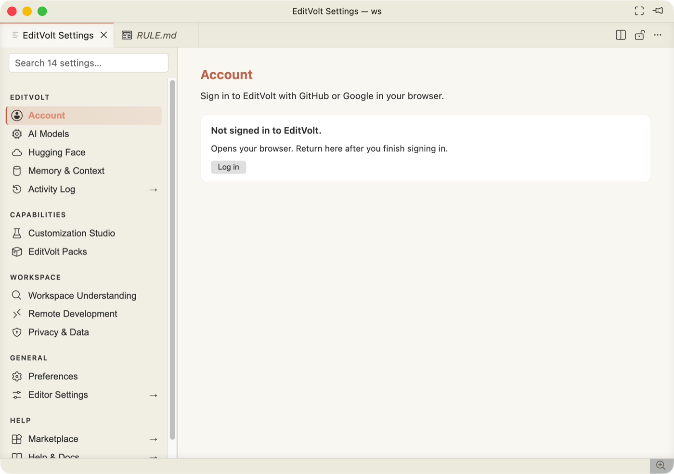Open the arrow next to Activity Log
Image resolution: width=674 pixels, height=474 pixels.
click(x=154, y=190)
